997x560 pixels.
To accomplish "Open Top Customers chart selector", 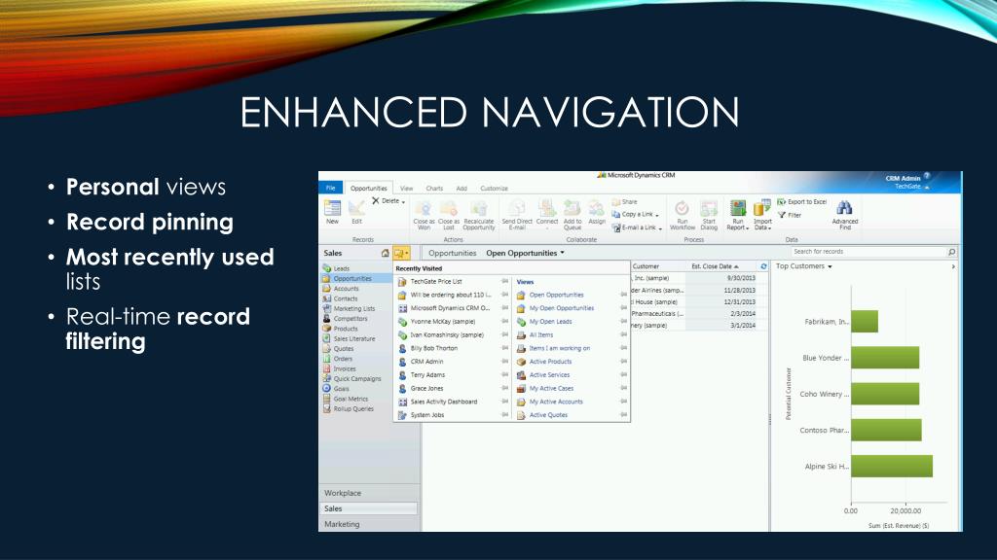I will click(803, 266).
